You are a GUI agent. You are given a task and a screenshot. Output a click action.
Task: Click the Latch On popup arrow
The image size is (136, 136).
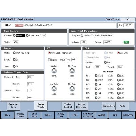coord(14,60)
